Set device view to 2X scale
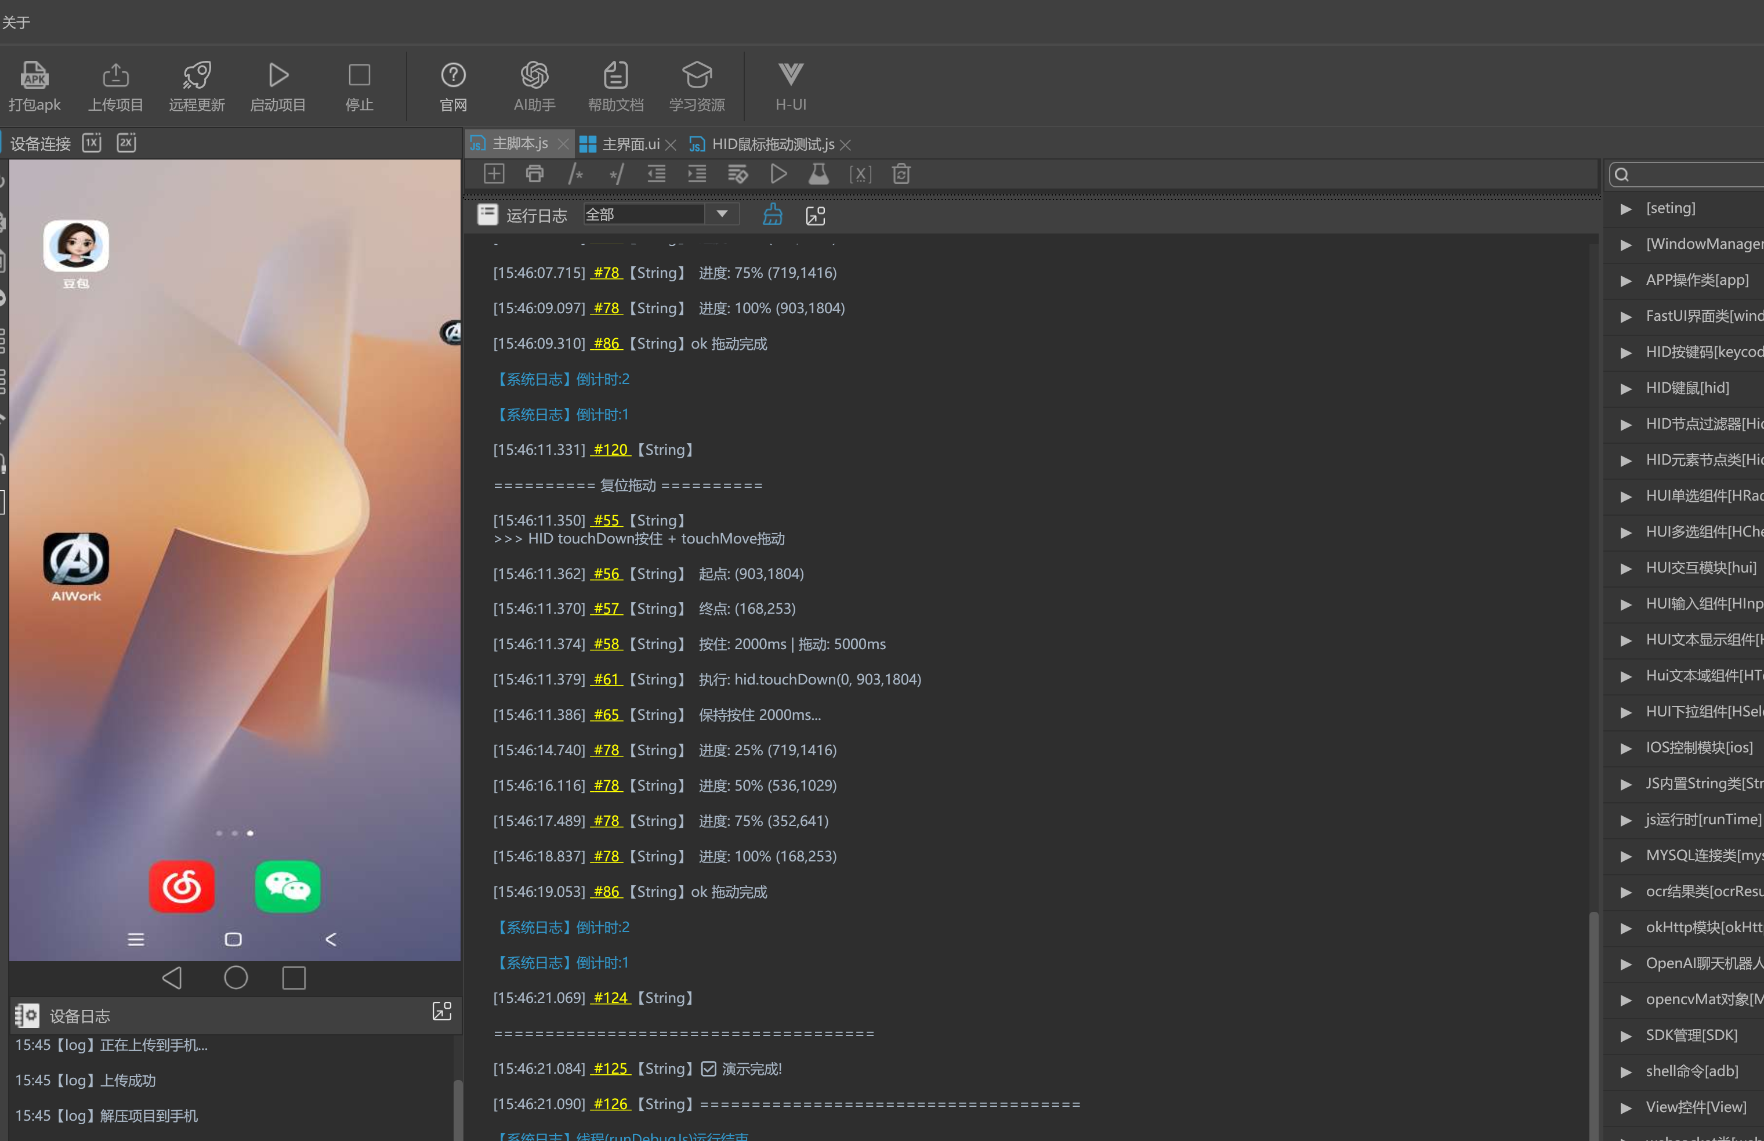 [126, 143]
